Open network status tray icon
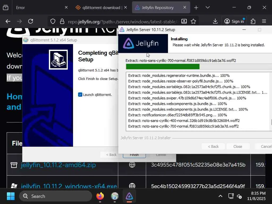The image size is (272, 204). (231, 196)
